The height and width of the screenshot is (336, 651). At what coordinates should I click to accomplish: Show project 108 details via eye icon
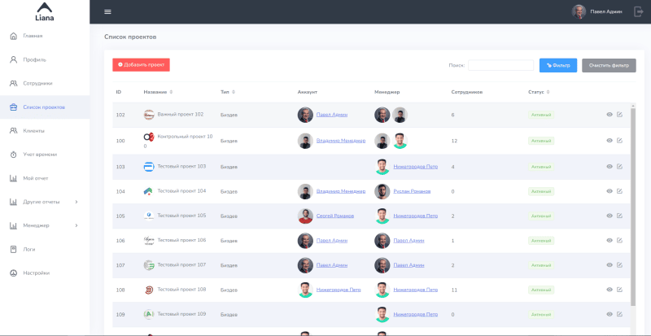(x=609, y=290)
